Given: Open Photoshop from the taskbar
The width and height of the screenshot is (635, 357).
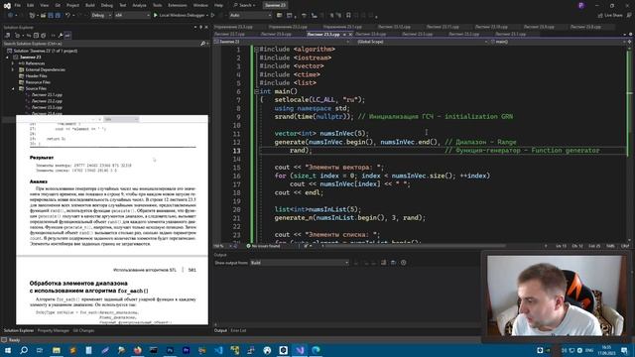Looking at the screenshot, I should (x=170, y=350).
